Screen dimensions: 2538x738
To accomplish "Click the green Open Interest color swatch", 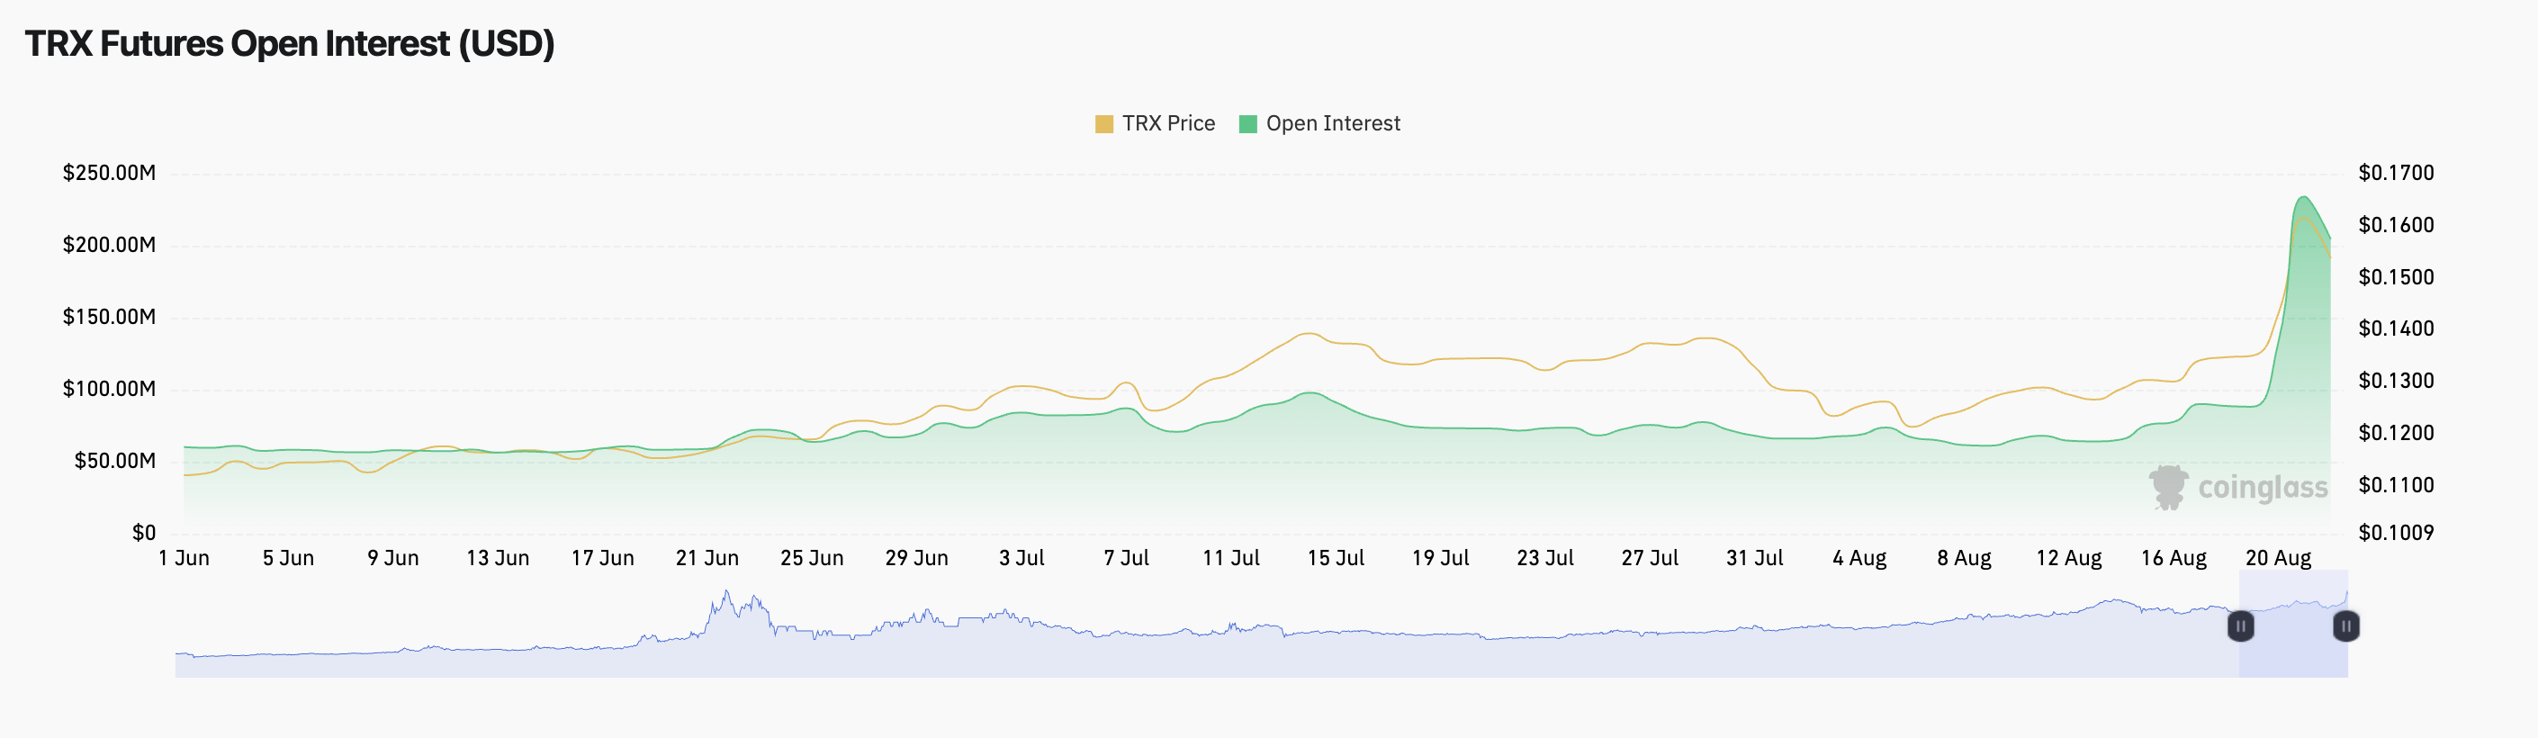I will tap(1247, 124).
